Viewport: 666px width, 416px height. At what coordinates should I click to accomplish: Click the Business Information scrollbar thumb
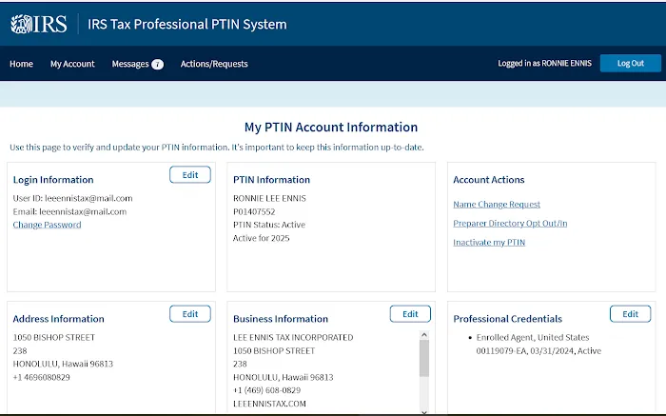(x=424, y=358)
